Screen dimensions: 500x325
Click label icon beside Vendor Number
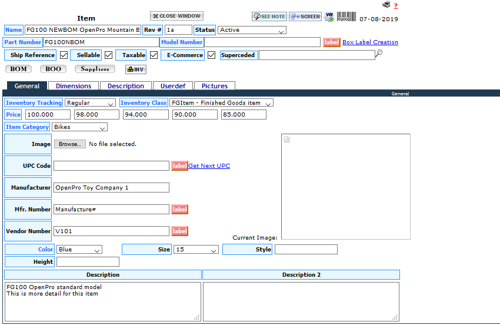point(179,231)
